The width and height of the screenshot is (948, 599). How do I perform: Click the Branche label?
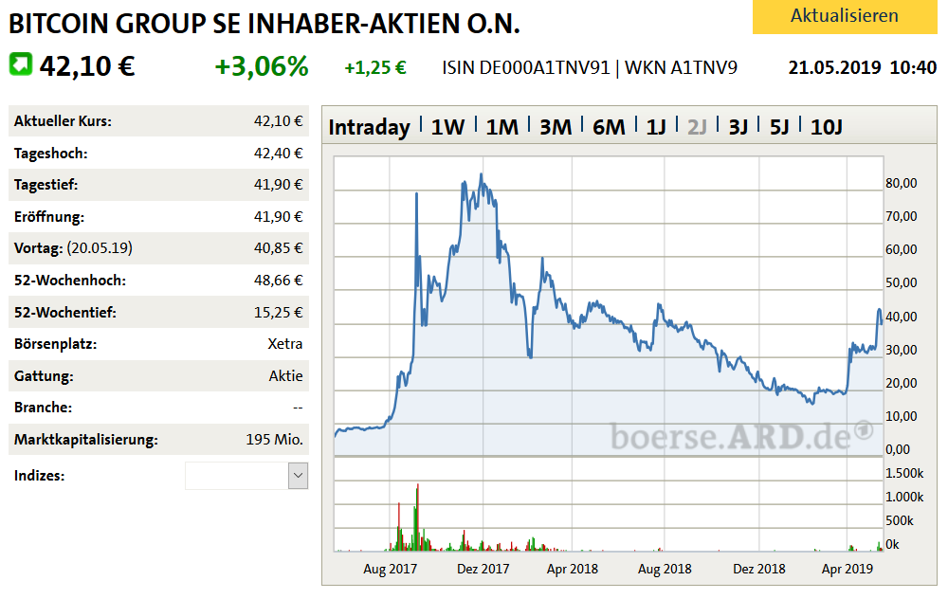pyautogui.click(x=43, y=408)
